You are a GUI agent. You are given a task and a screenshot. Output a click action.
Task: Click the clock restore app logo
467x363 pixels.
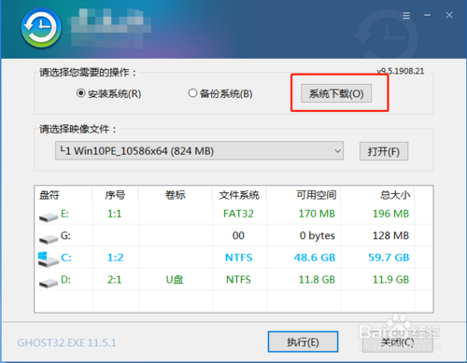41,28
